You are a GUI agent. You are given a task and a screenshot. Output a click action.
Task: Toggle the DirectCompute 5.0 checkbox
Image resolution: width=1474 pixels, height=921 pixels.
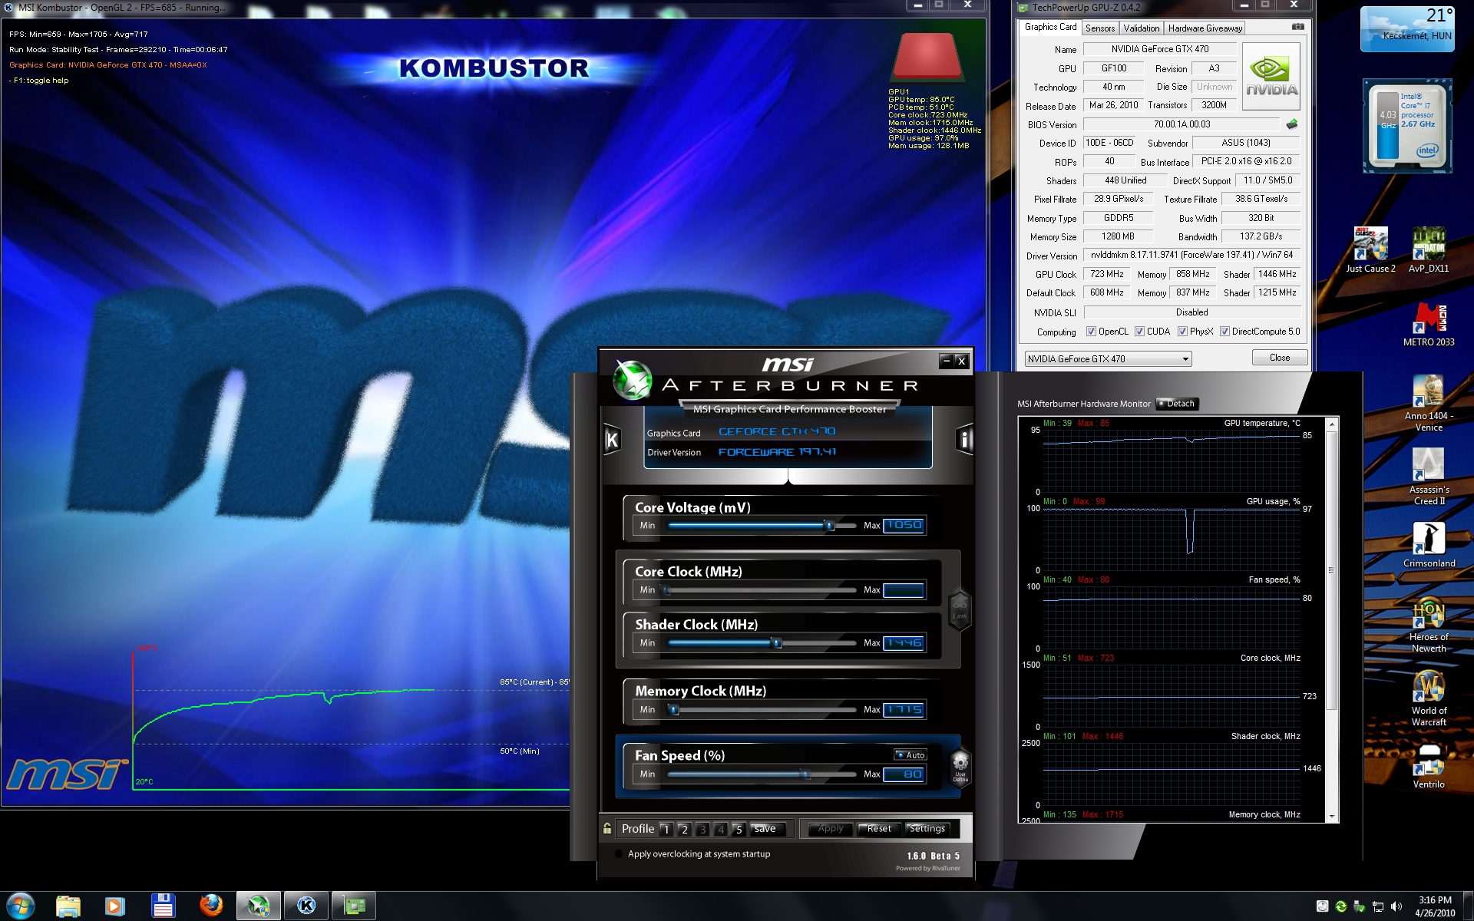coord(1225,332)
